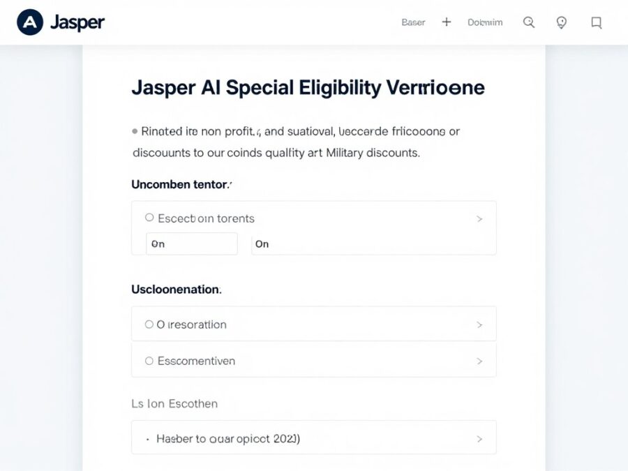This screenshot has width=628, height=471.
Task: Click inside the On input field
Action: point(191,244)
